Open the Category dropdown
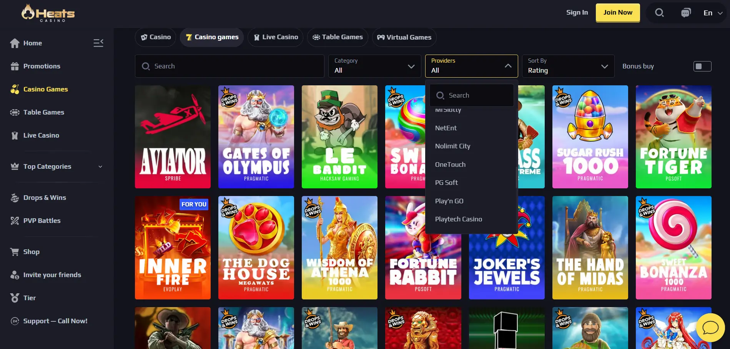 (374, 66)
